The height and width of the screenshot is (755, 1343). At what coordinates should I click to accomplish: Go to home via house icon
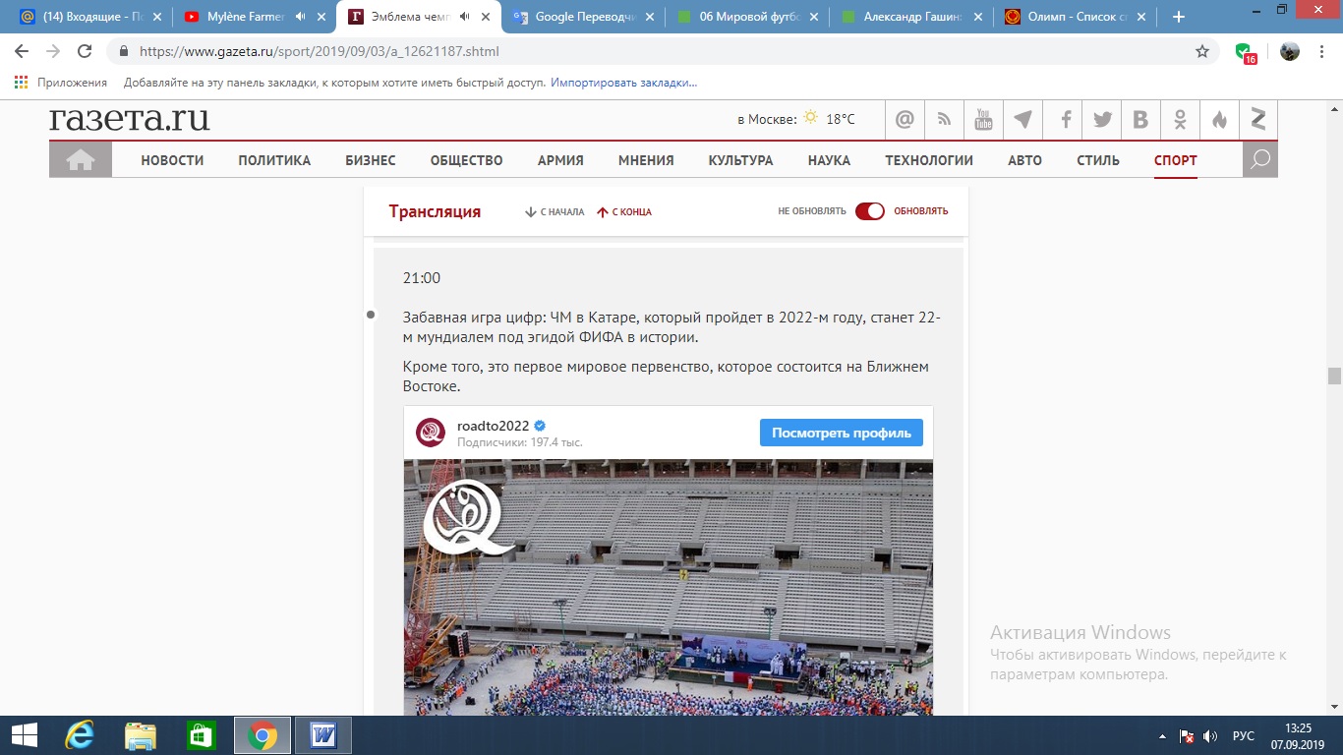tap(81, 159)
